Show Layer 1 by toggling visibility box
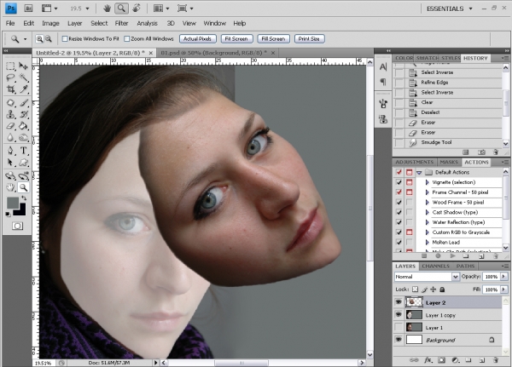 click(x=399, y=327)
